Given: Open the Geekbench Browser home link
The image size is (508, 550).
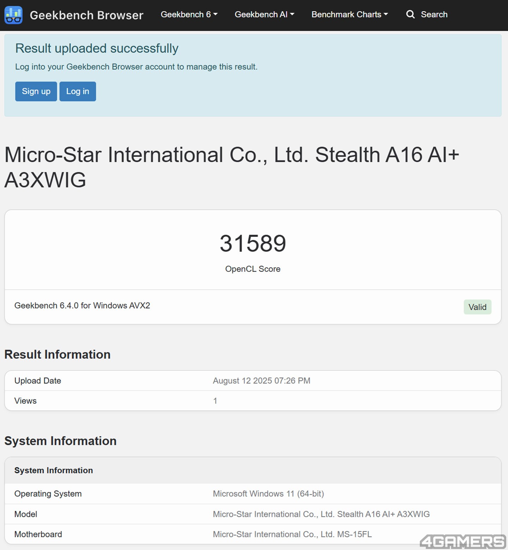Looking at the screenshot, I should pos(86,15).
